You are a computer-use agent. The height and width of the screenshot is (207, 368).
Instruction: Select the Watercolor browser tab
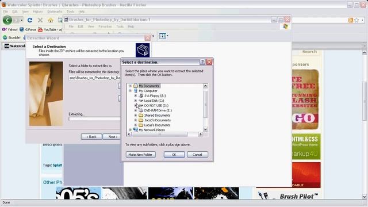14,46
